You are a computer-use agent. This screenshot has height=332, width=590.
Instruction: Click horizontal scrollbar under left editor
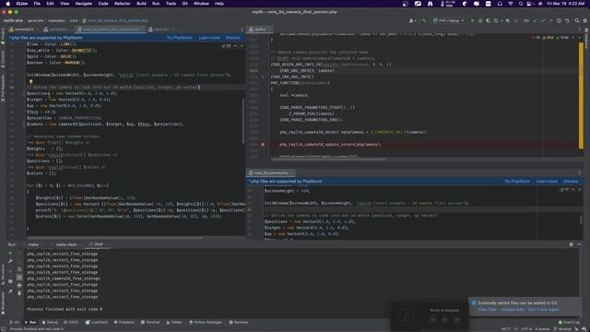114,238
